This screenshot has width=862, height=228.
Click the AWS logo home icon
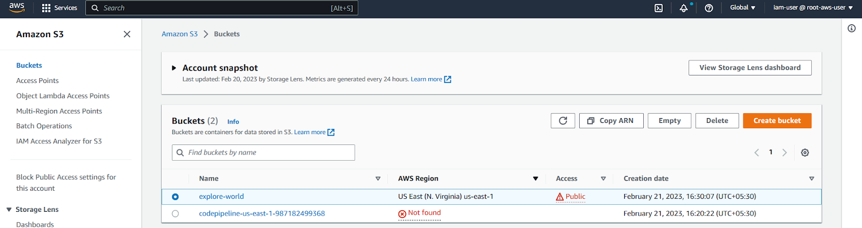click(x=17, y=8)
